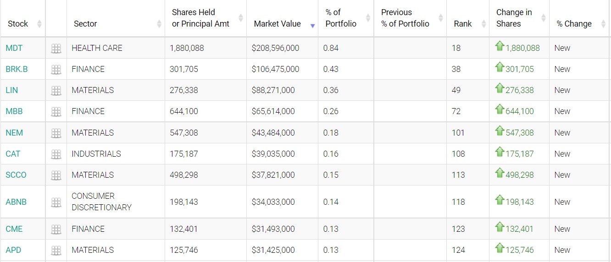Open the MBB ticker link
The image size is (611, 262).
coord(14,111)
